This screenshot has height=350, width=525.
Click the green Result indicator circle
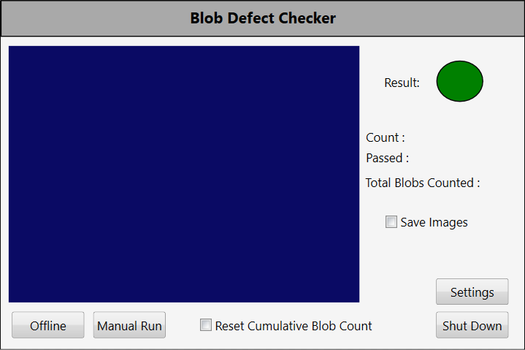[x=459, y=81]
